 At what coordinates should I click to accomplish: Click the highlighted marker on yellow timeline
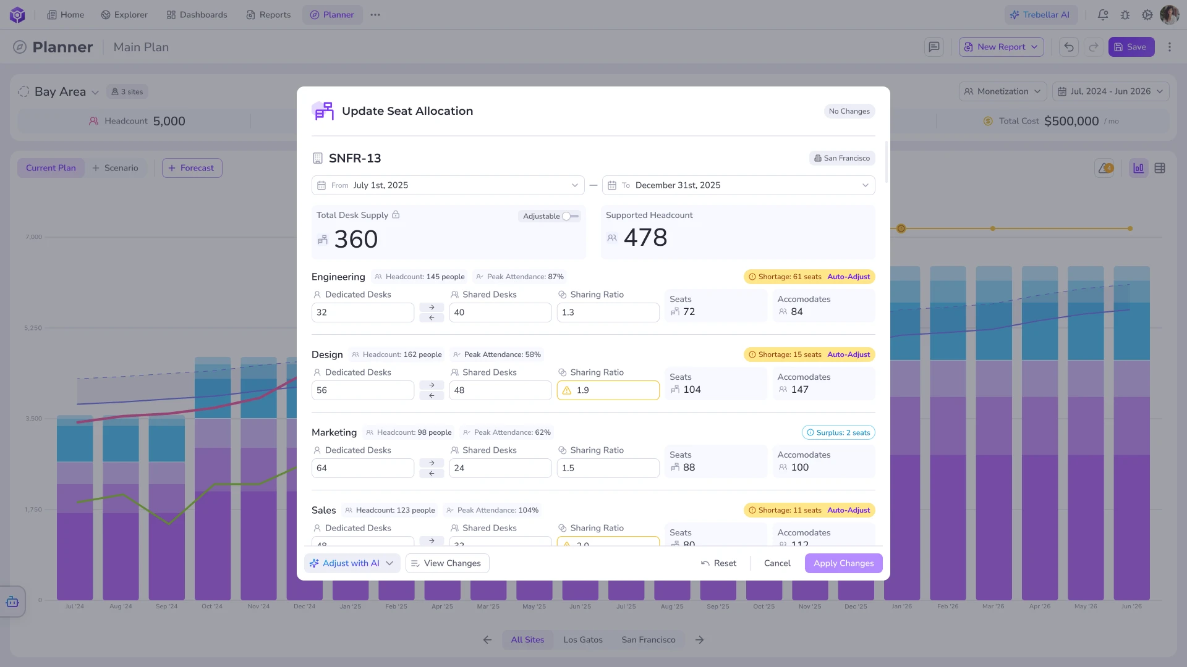tap(901, 229)
